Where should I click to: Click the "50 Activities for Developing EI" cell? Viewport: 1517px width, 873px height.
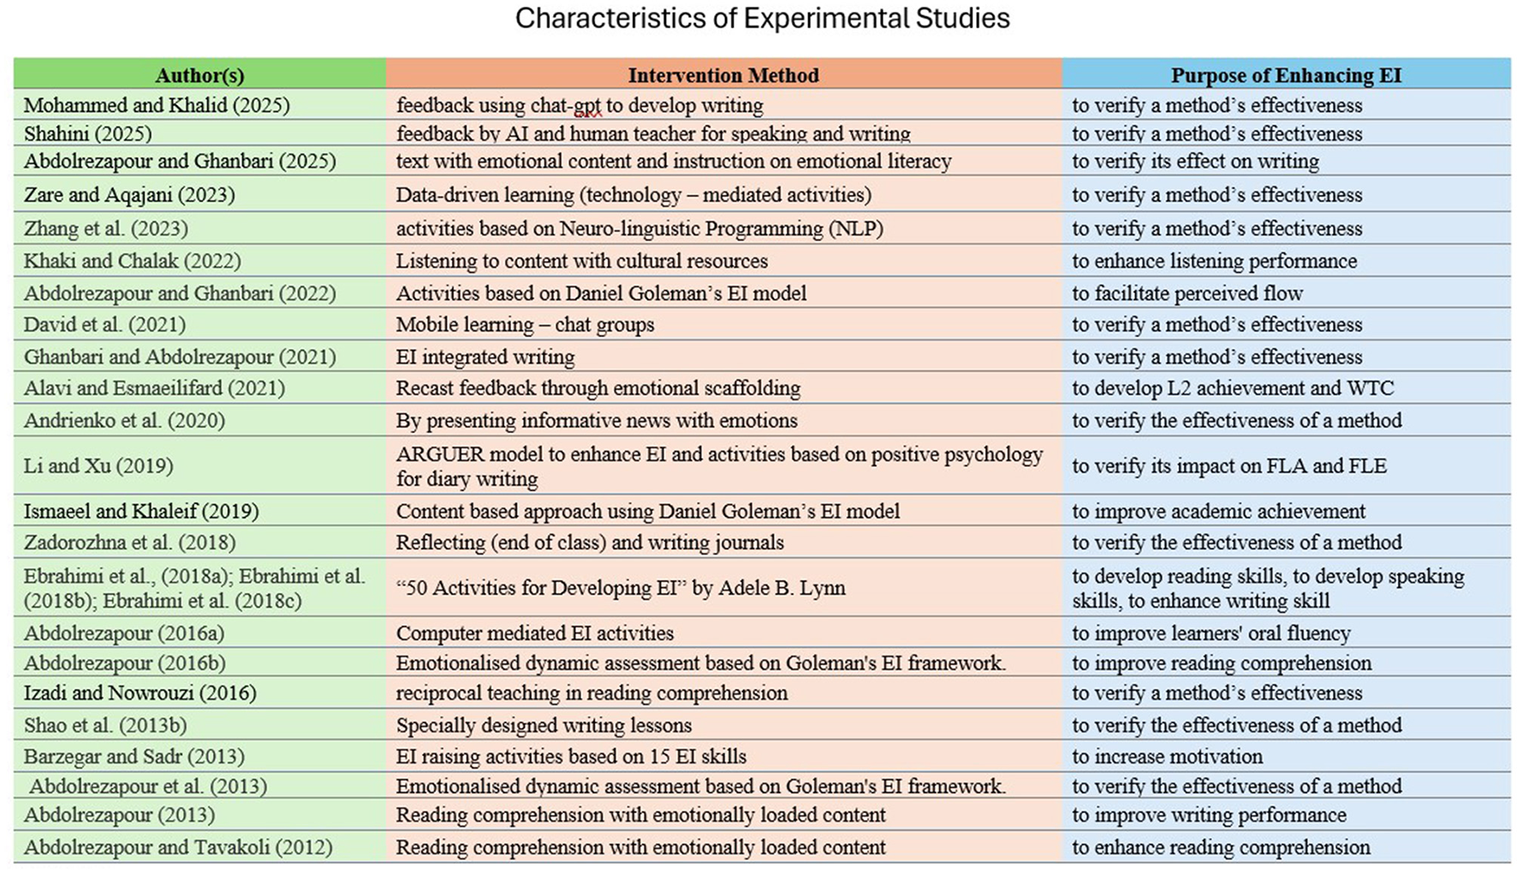[621, 588]
